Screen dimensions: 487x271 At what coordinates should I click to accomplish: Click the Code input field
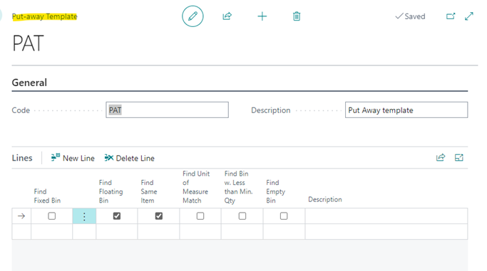coord(167,110)
